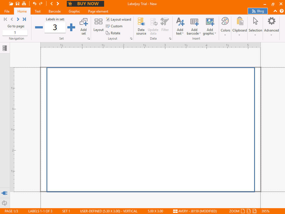Click the Rotate layout icon
Screen dimensions: 285x214
pos(108,33)
